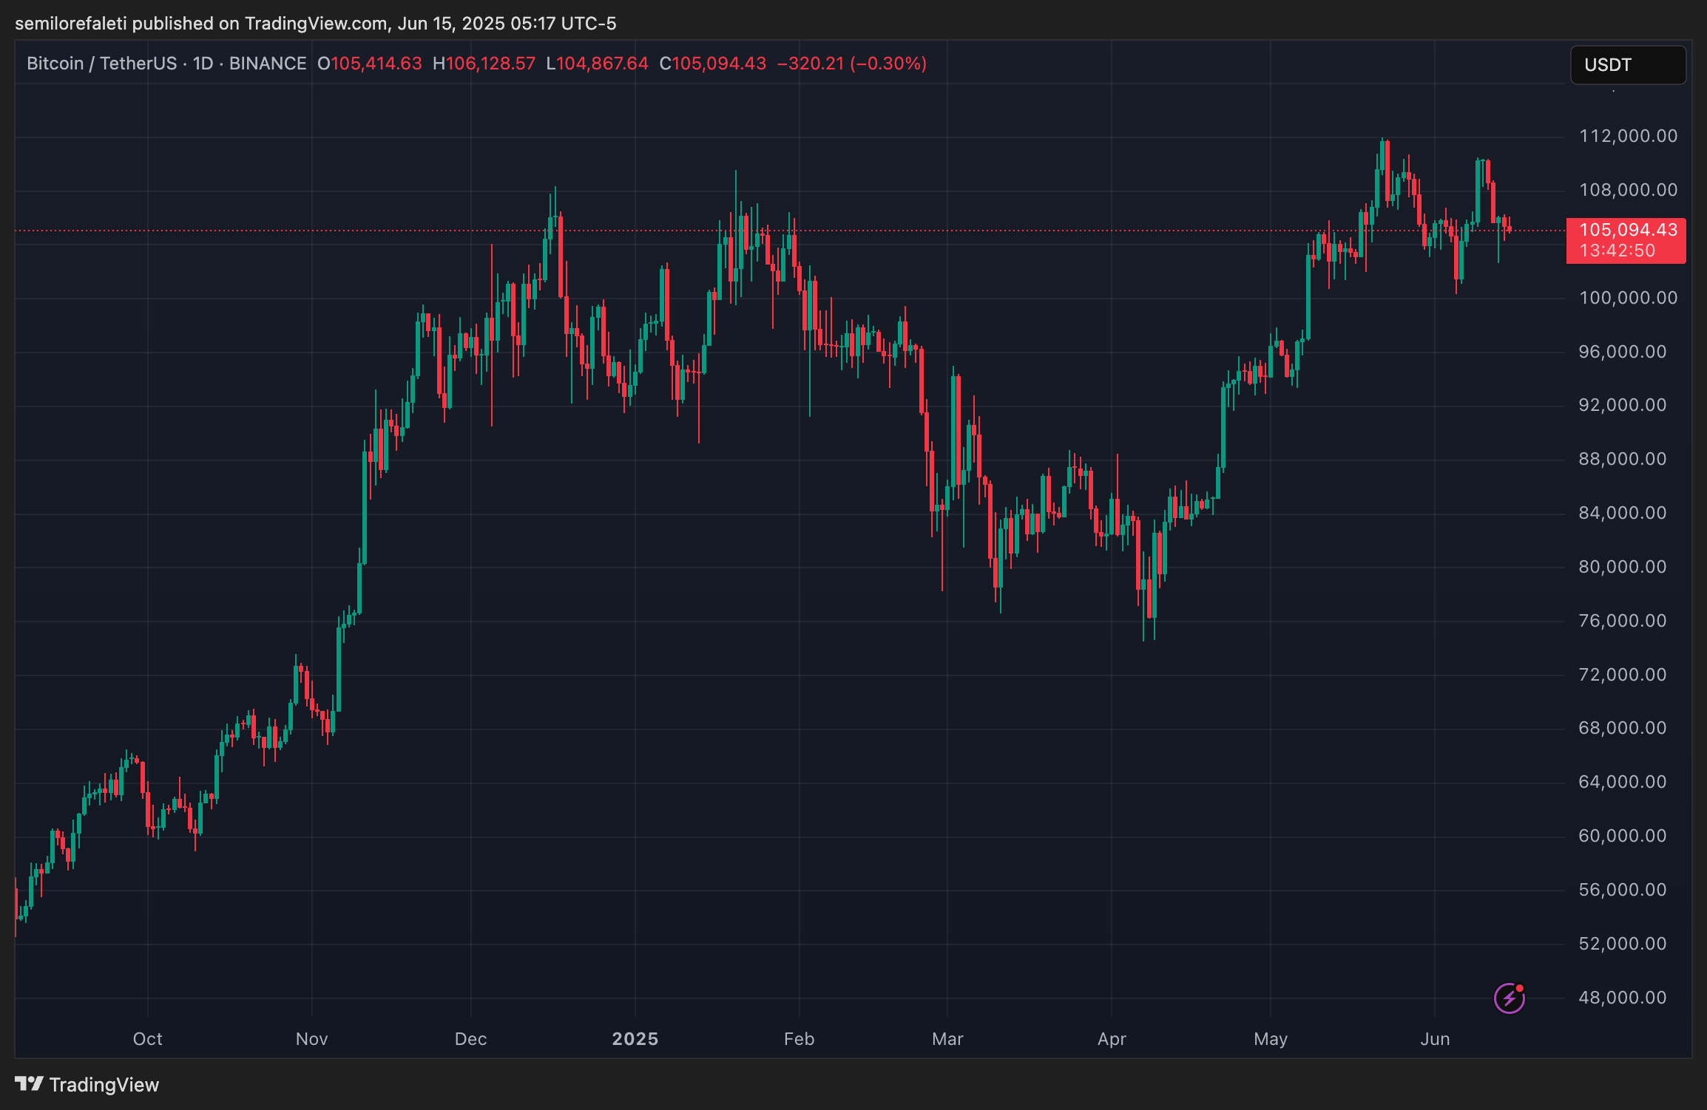Select the 1D interval label
Image resolution: width=1707 pixels, height=1110 pixels.
pos(203,64)
